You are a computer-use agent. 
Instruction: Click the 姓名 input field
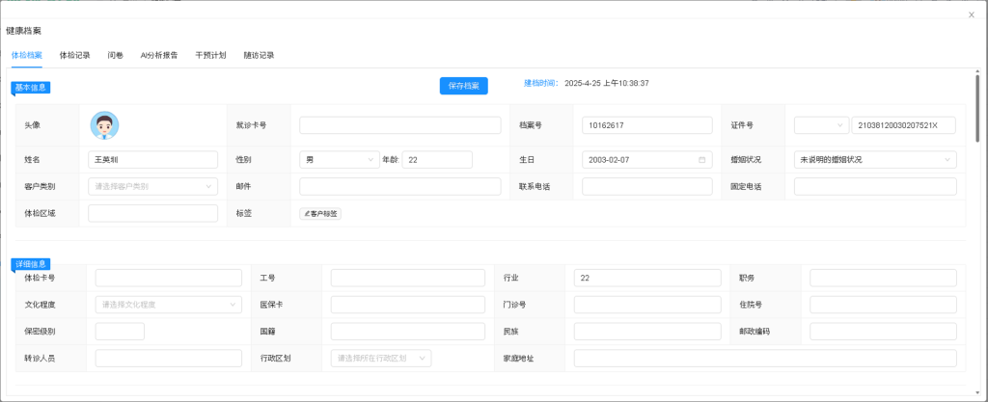(153, 160)
